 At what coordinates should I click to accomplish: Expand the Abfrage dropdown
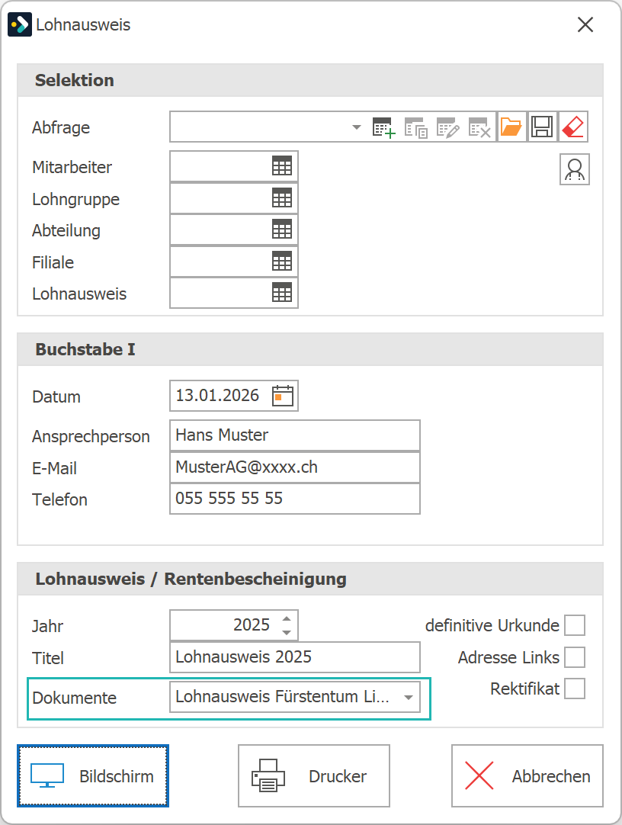tap(357, 127)
